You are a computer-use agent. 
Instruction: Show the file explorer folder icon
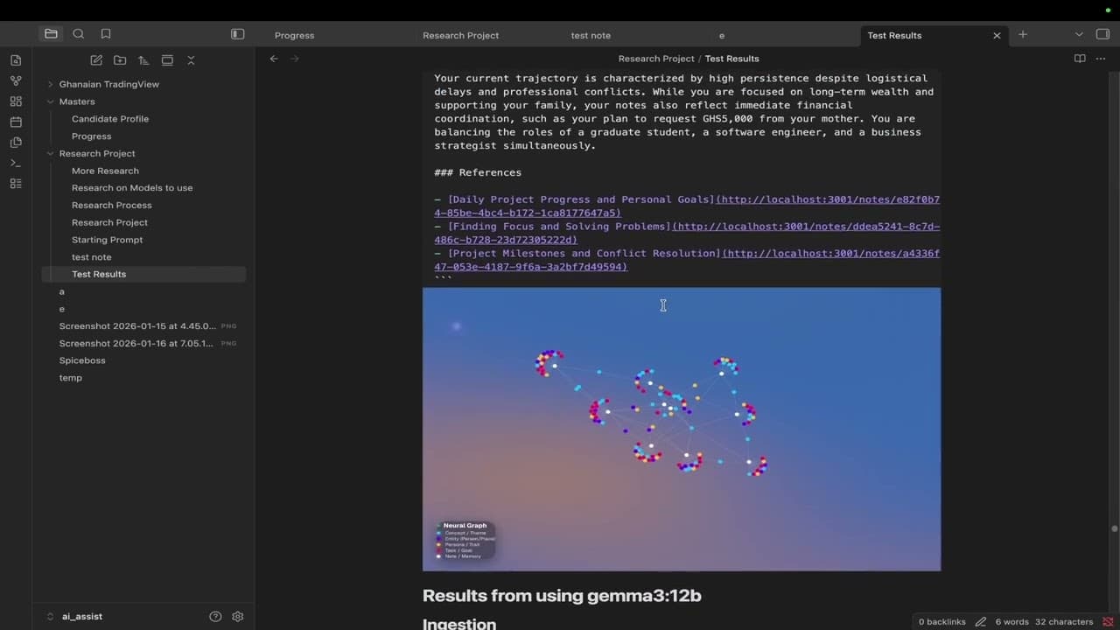pos(51,34)
